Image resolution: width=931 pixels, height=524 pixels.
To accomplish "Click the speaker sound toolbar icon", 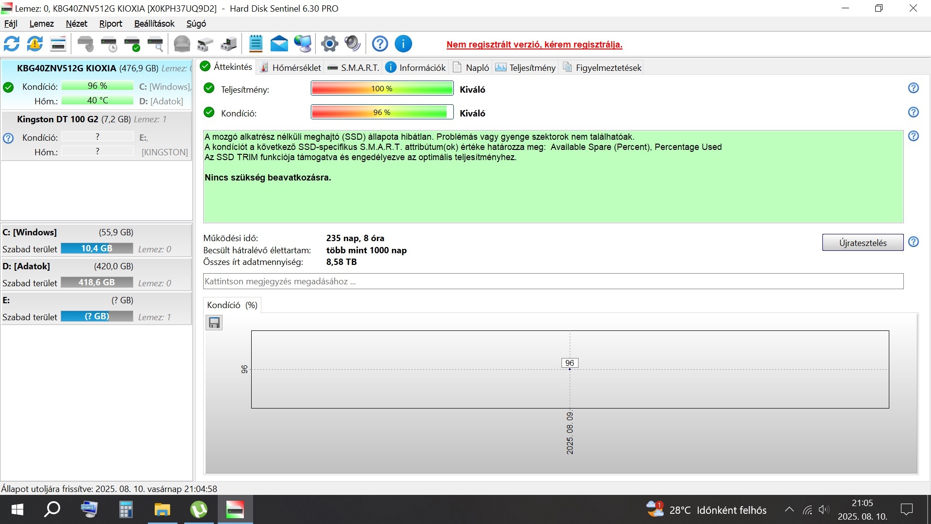I will pyautogui.click(x=353, y=44).
